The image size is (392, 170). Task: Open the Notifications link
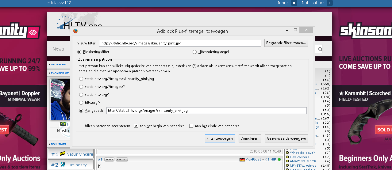coord(313,3)
